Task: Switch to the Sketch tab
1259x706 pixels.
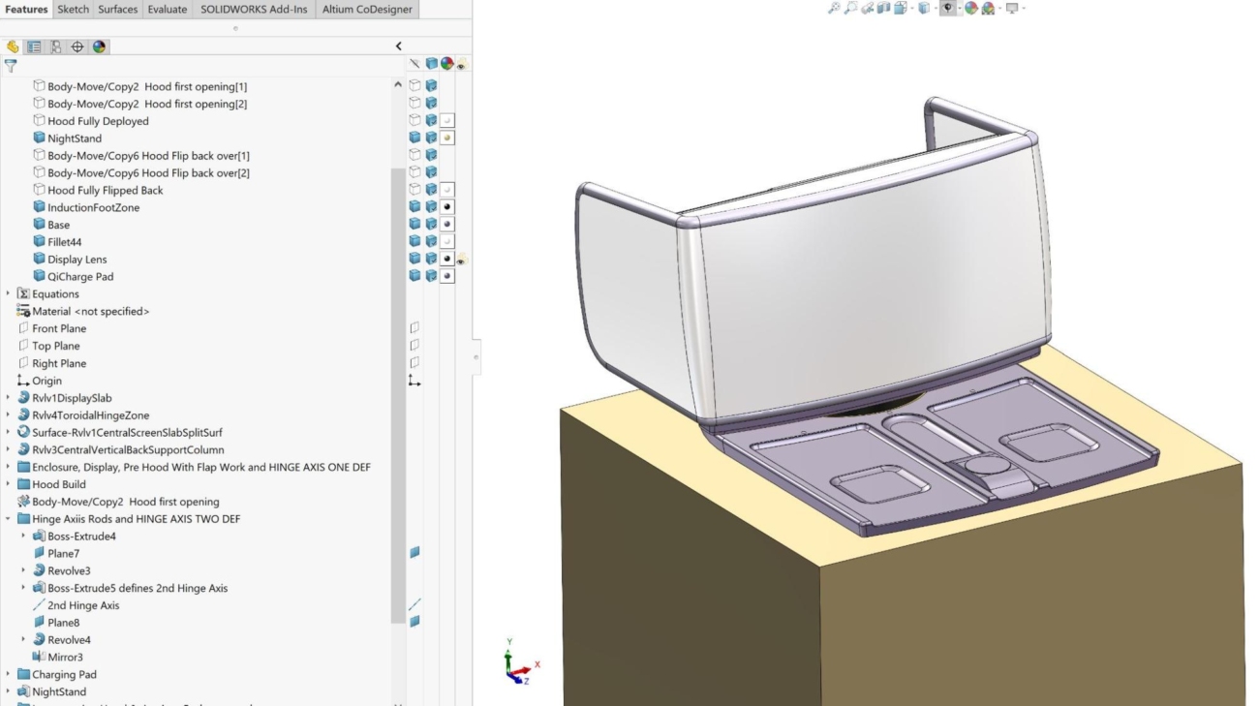Action: (73, 9)
